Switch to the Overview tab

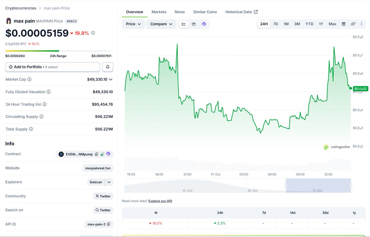(134, 12)
